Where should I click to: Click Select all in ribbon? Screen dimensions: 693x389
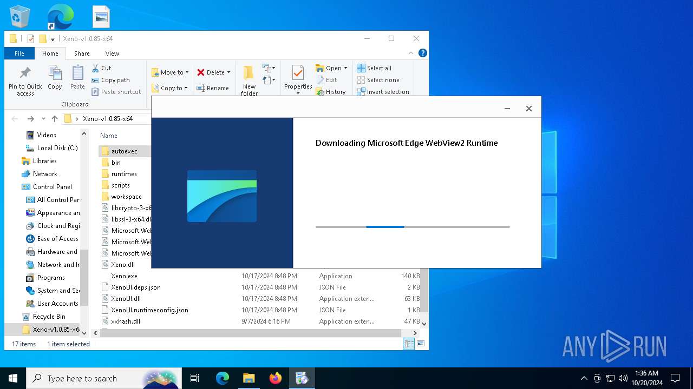pyautogui.click(x=374, y=68)
